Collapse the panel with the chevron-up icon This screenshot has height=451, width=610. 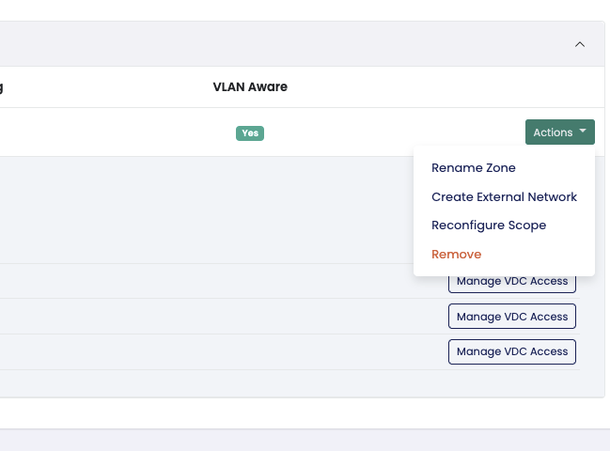click(x=580, y=44)
